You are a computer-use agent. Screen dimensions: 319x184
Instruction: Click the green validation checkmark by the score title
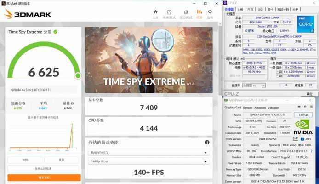coord(55,32)
